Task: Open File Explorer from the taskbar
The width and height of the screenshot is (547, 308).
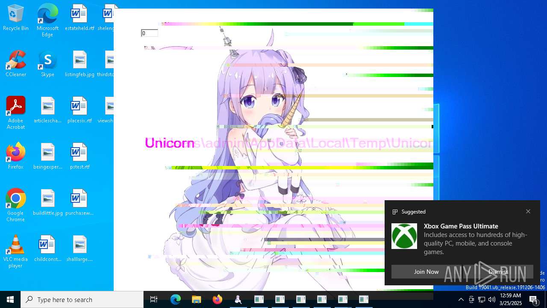Action: pyautogui.click(x=196, y=299)
